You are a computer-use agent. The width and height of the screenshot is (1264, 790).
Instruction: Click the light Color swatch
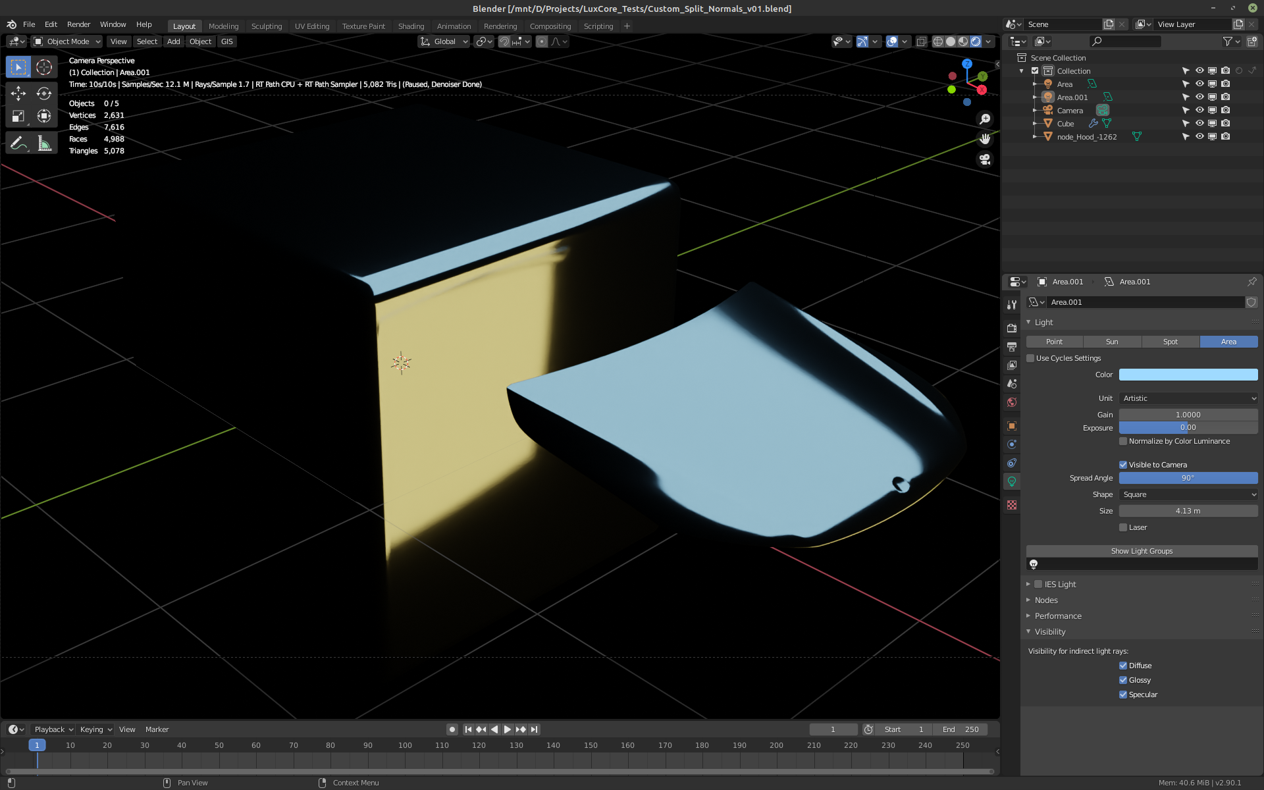point(1188,375)
